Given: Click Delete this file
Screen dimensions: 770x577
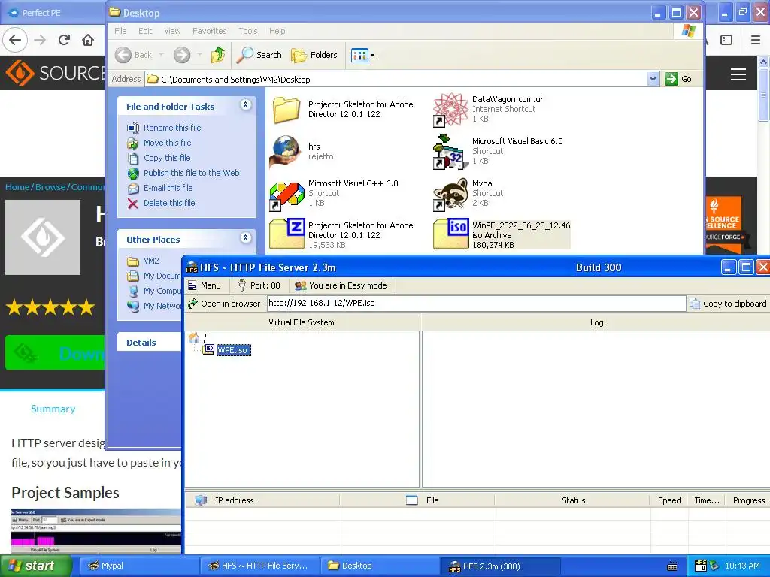Looking at the screenshot, I should point(169,203).
